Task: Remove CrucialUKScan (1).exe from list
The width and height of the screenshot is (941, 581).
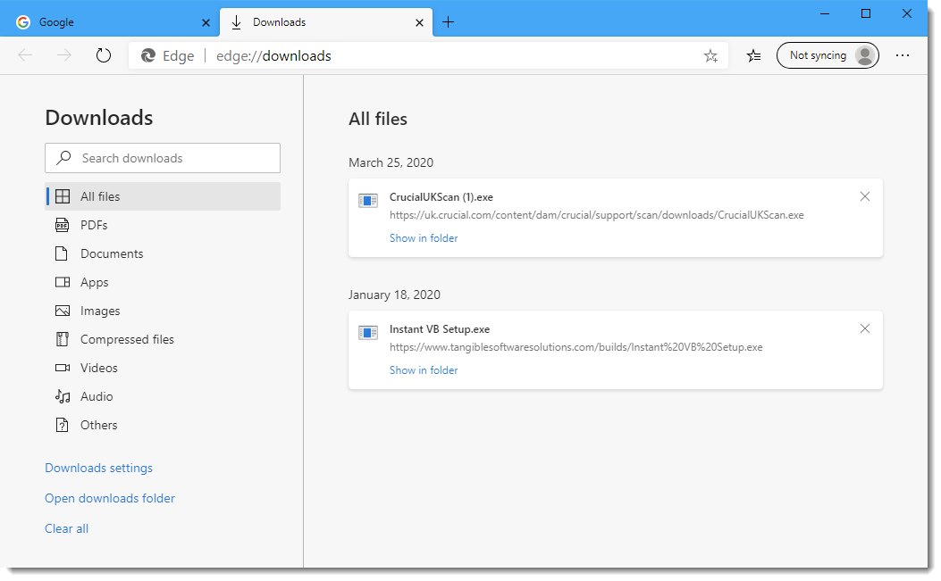Action: click(865, 196)
